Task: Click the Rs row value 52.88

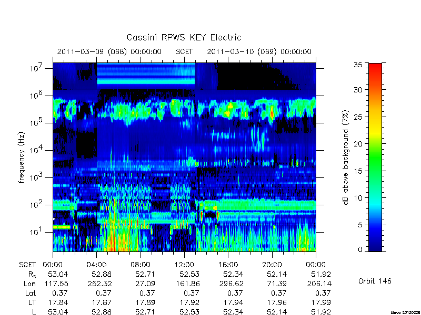Action: pos(102,274)
